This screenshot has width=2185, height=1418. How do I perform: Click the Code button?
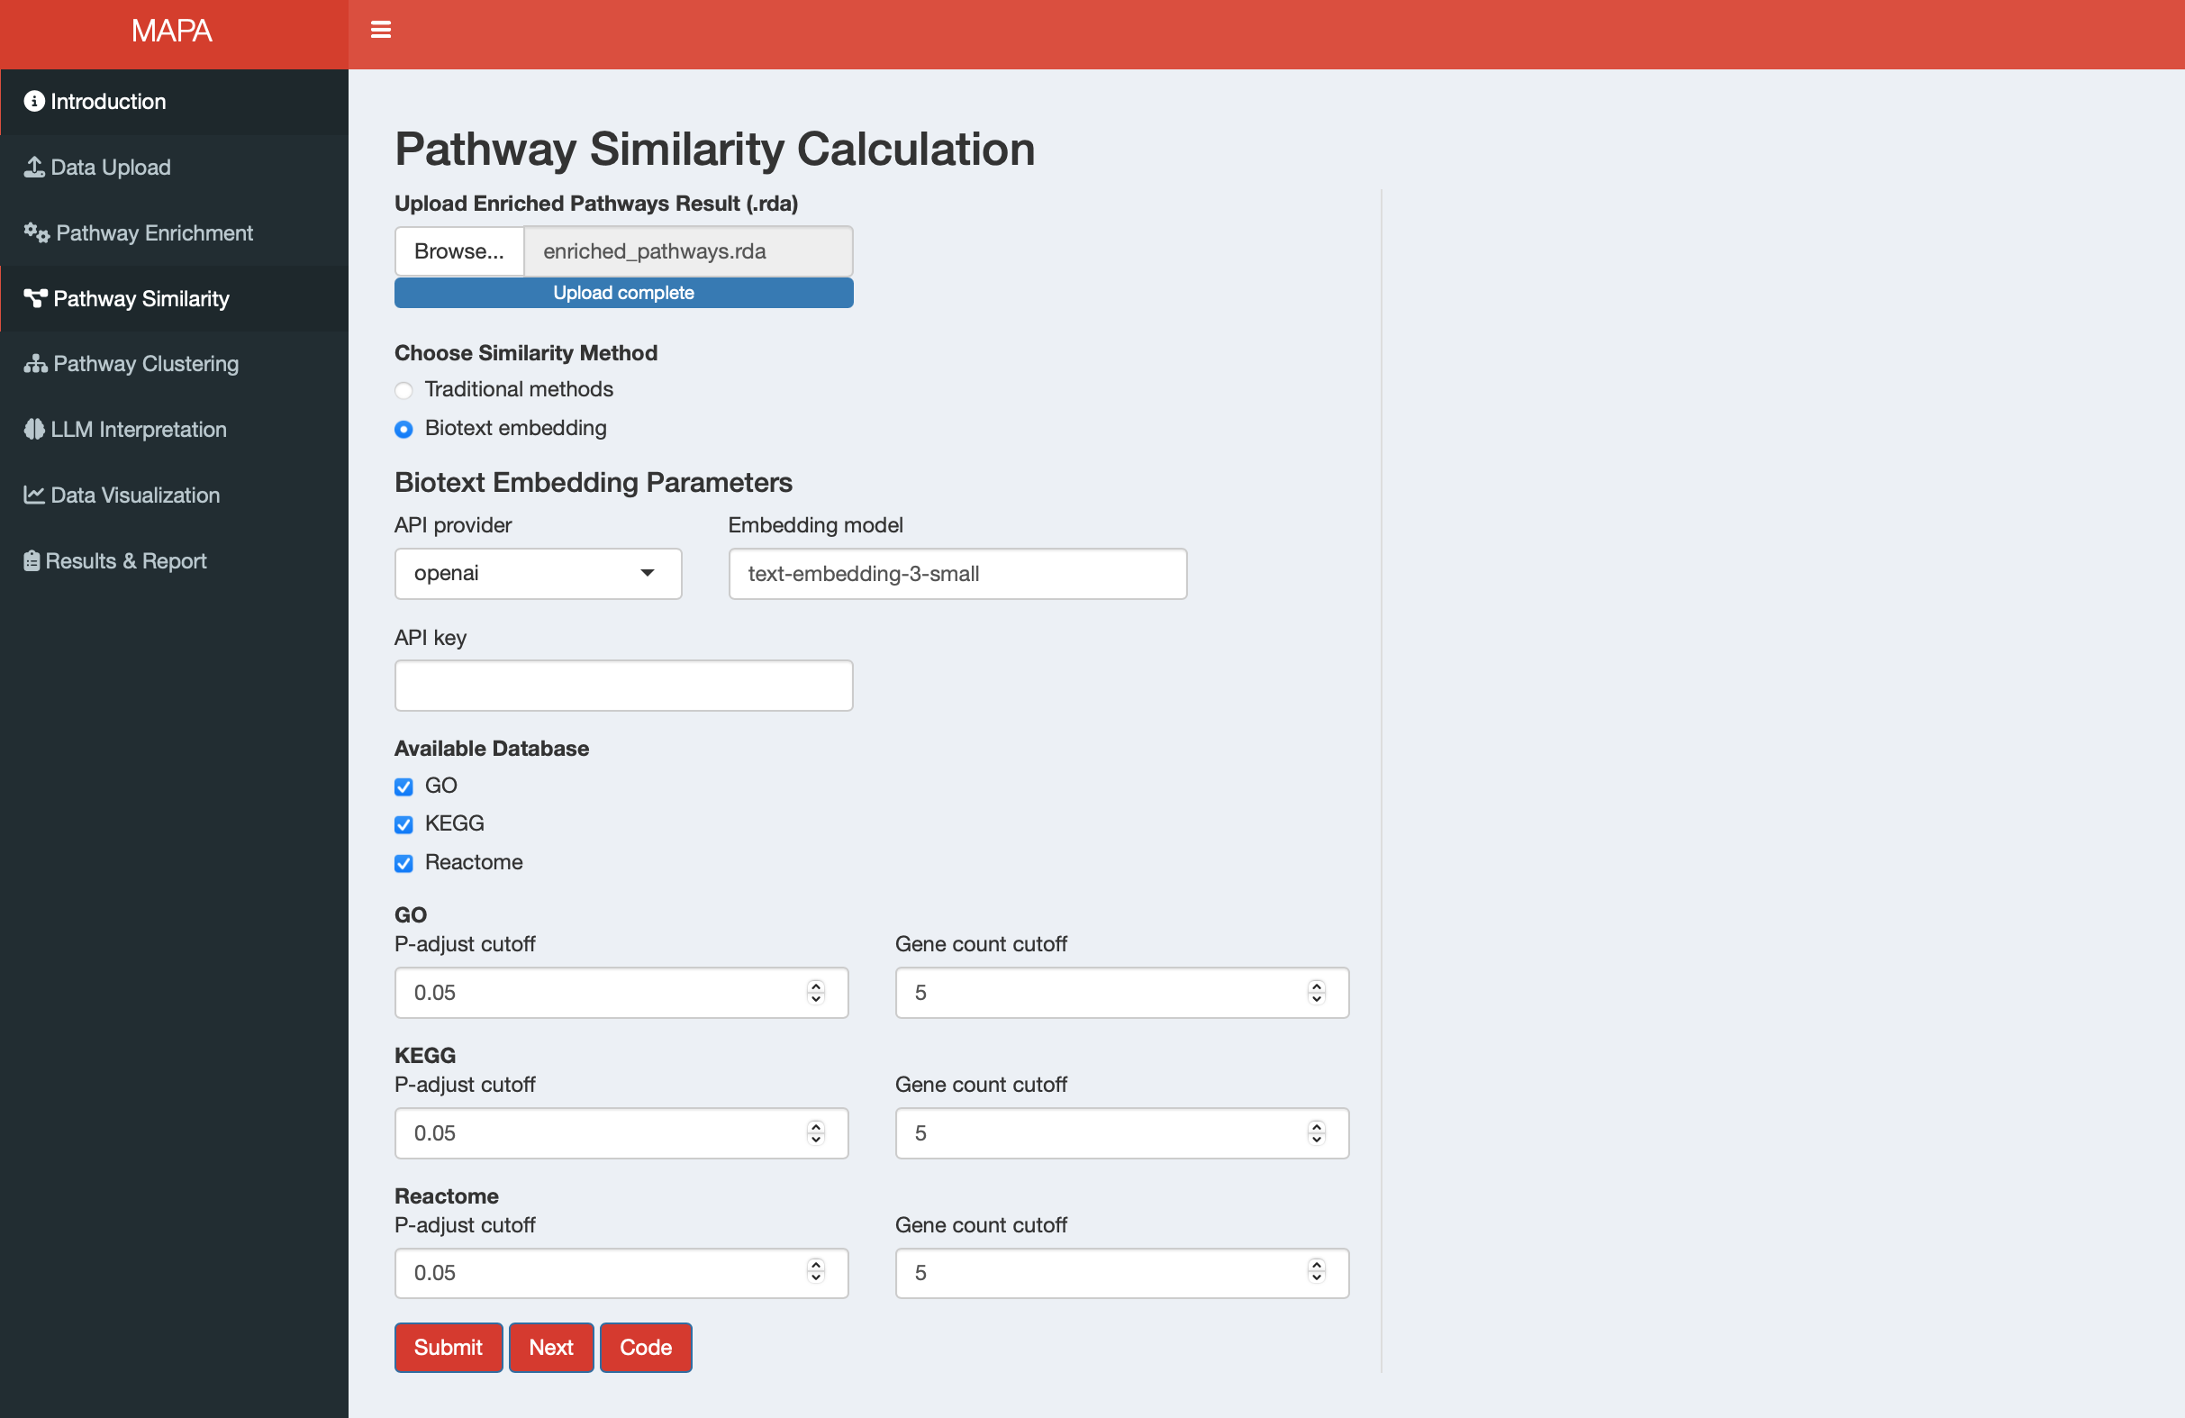coord(646,1348)
